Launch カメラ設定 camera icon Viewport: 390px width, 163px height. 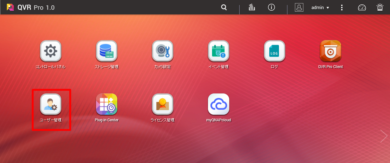163,51
